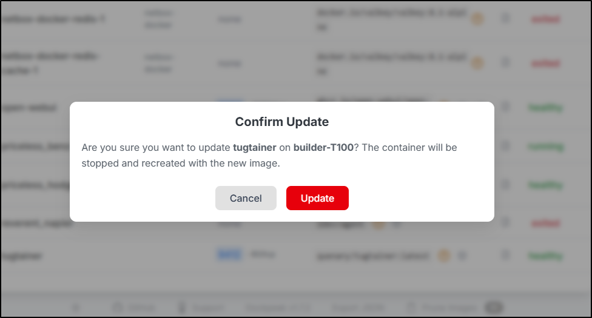592x318 pixels.
Task: Toggle gray box in netbox-docker-redis-cache-1 row
Action: point(505,62)
